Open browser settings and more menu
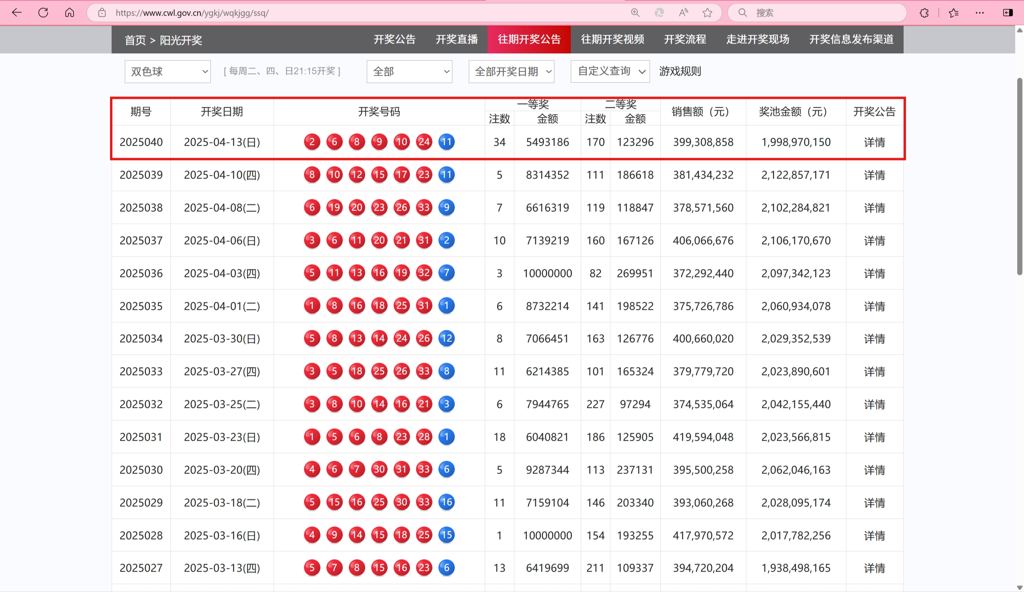Screen dimensions: 1024x592 click(980, 12)
